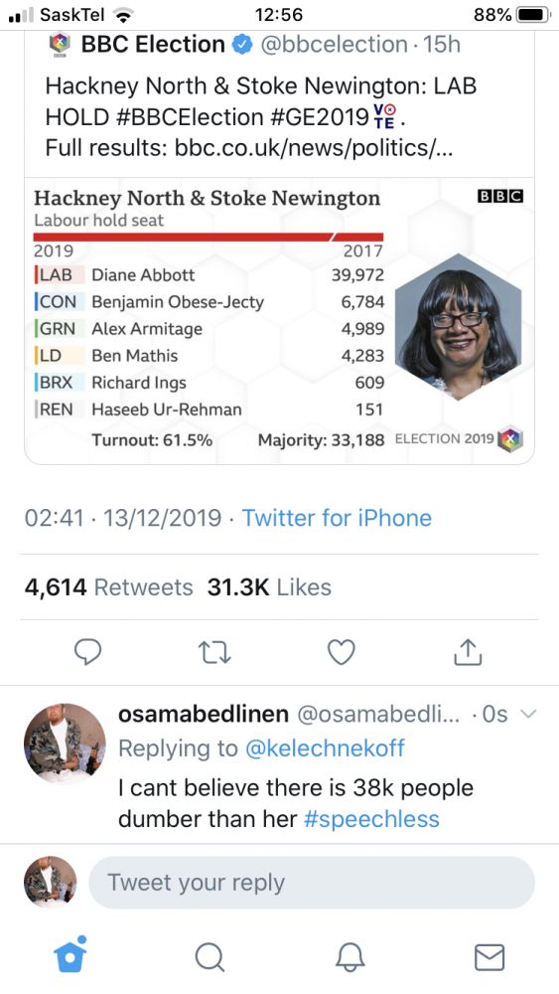This screenshot has width=559, height=994.
Task: Open the Twitter for iPhone link
Action: pyautogui.click(x=337, y=518)
